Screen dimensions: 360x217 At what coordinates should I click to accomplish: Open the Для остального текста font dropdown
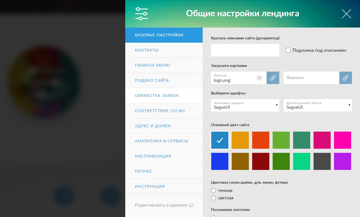318,105
